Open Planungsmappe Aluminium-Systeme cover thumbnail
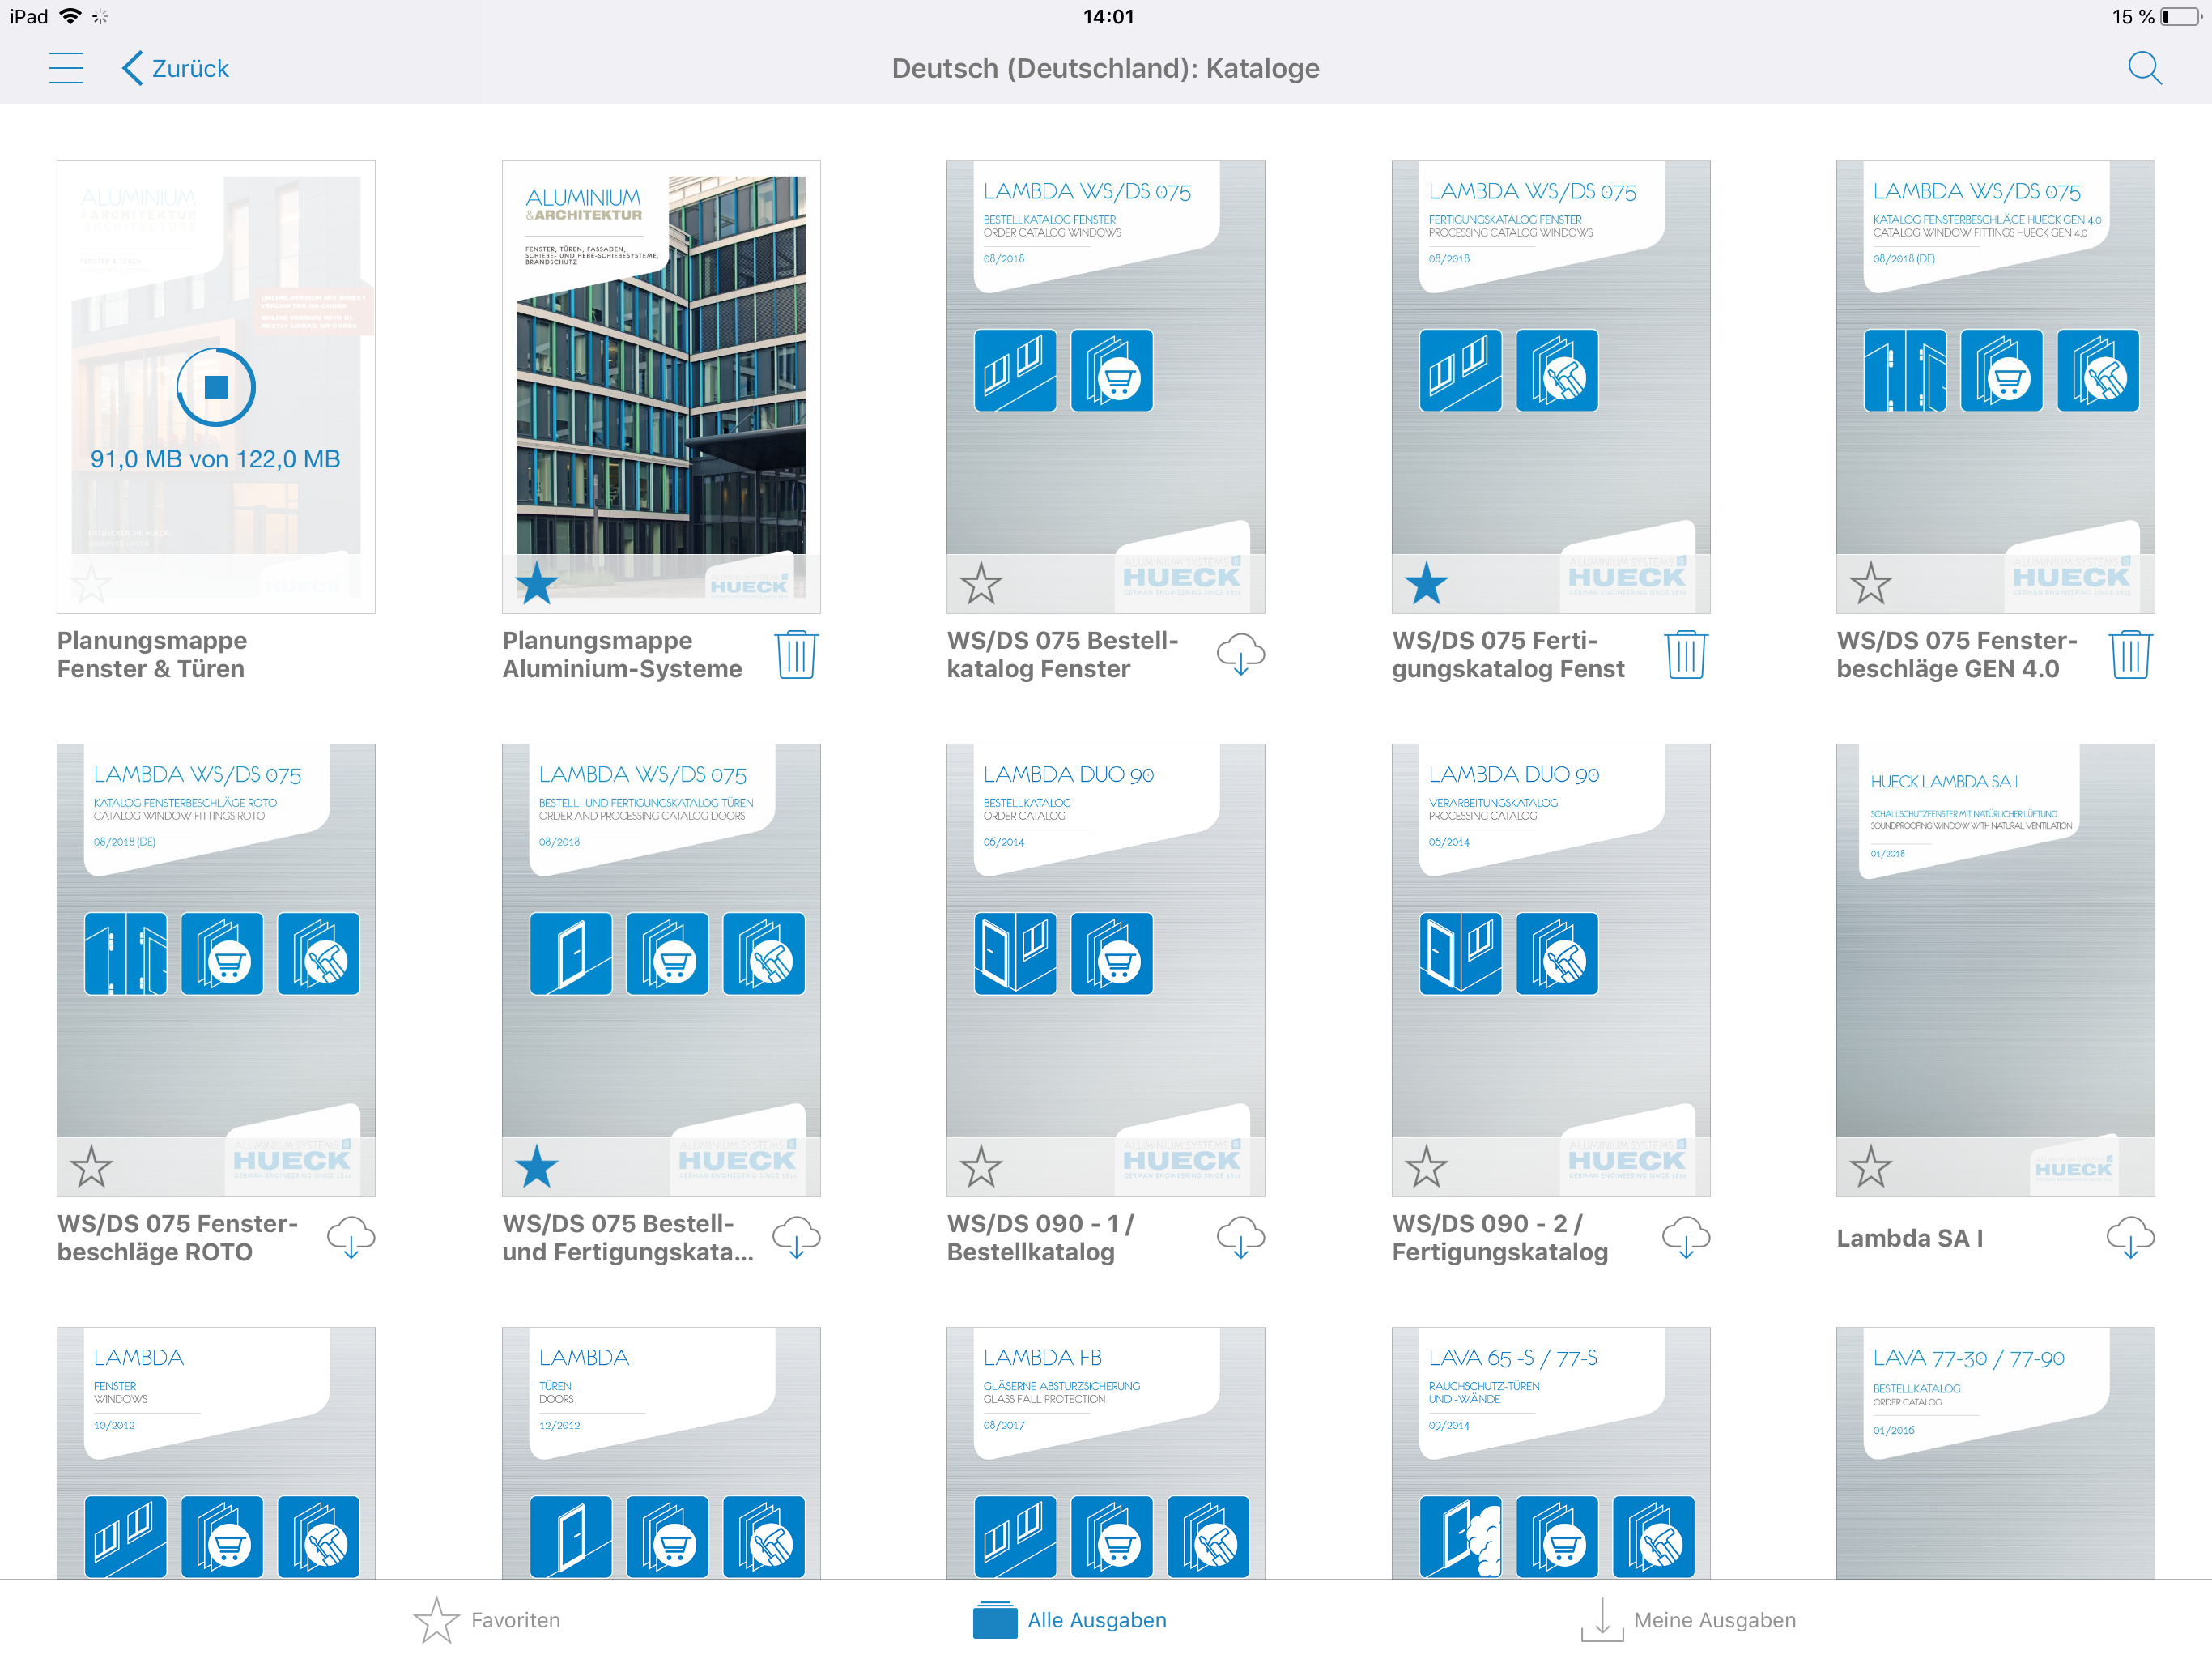 point(661,387)
